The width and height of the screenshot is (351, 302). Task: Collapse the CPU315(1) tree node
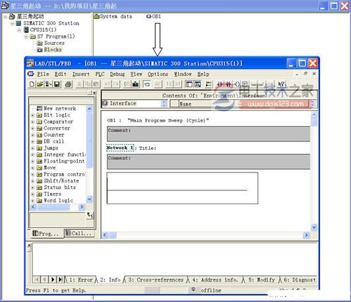(x=19, y=30)
